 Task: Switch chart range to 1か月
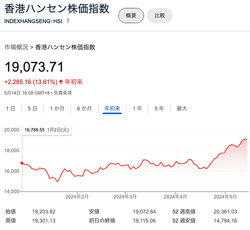click(x=57, y=109)
